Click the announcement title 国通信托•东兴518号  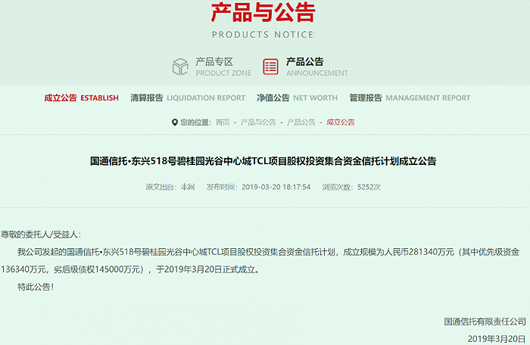click(263, 161)
